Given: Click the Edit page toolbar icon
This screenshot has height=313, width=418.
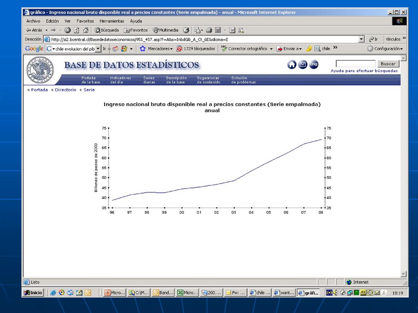Looking at the screenshot, I should tap(218, 30).
